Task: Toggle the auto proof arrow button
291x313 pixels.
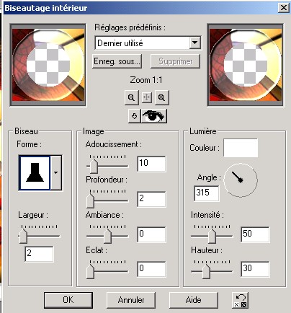Action: tap(134, 116)
